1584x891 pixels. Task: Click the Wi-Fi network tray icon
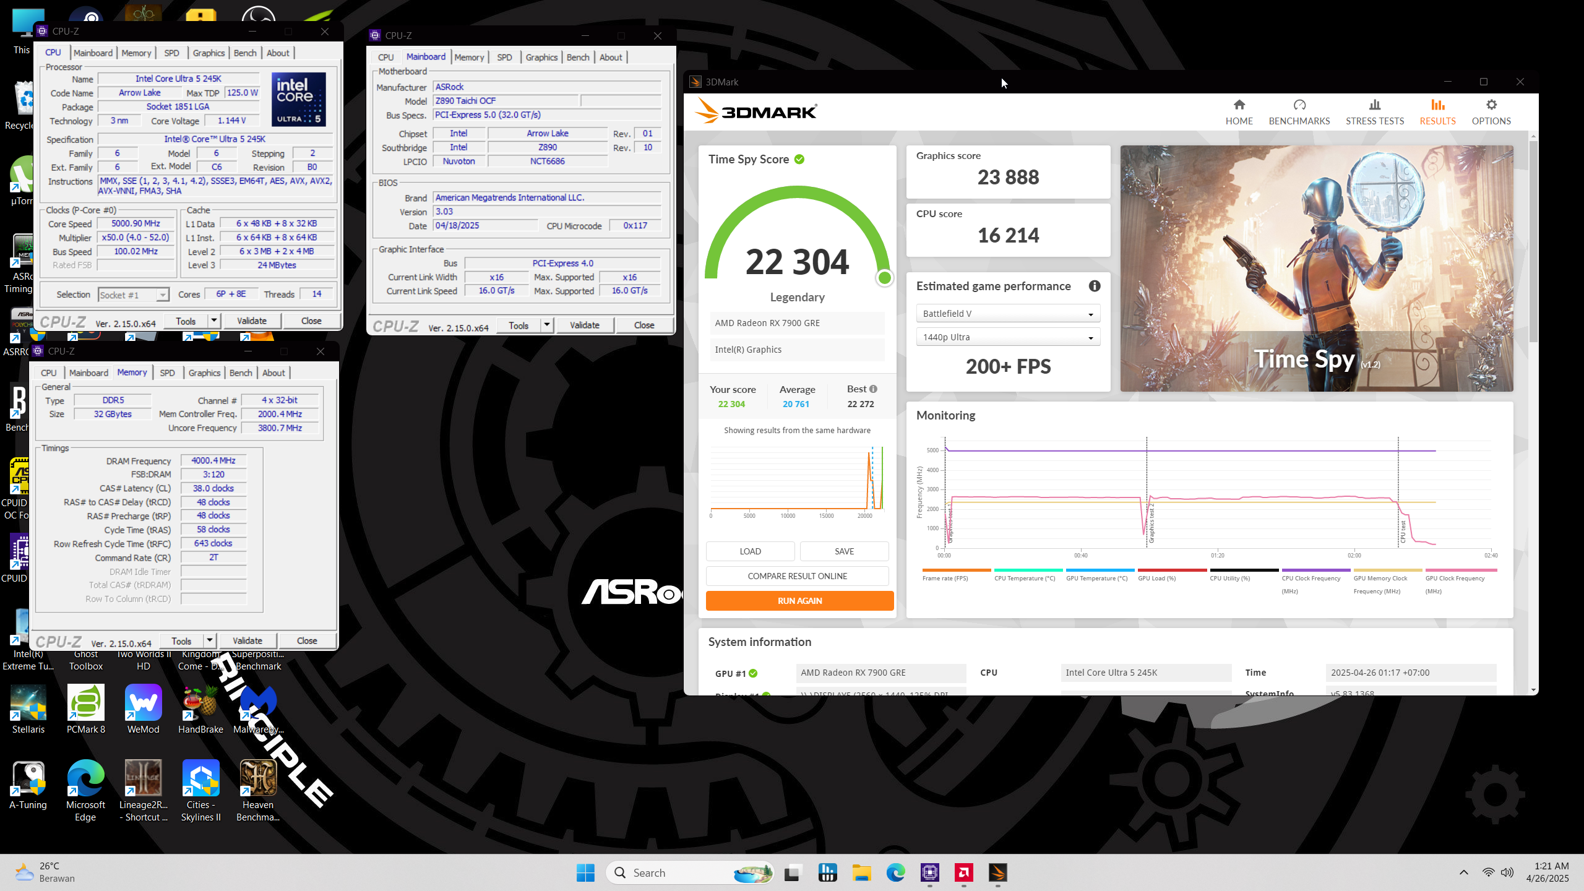[x=1488, y=872]
